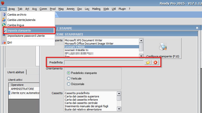Open the Prod menu
The height and width of the screenshot is (113, 202).
click(x=53, y=9)
